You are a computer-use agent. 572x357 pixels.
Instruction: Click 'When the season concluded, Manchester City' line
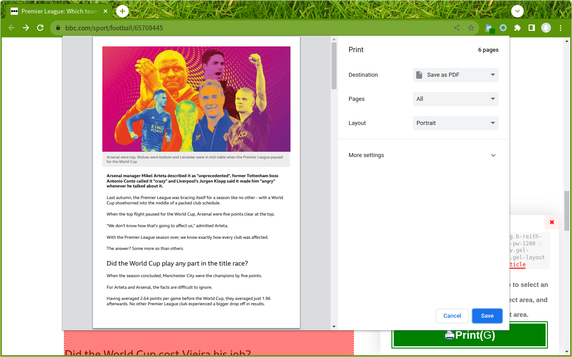click(x=184, y=276)
